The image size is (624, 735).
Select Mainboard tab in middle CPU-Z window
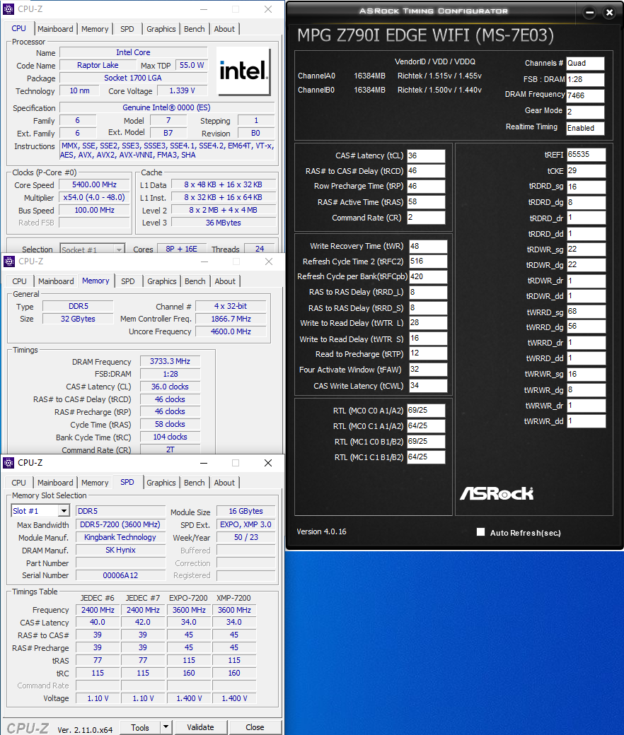[x=56, y=281]
